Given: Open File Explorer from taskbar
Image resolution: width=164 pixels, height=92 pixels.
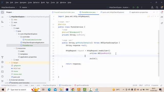Looking at the screenshot, I should click(x=61, y=90).
